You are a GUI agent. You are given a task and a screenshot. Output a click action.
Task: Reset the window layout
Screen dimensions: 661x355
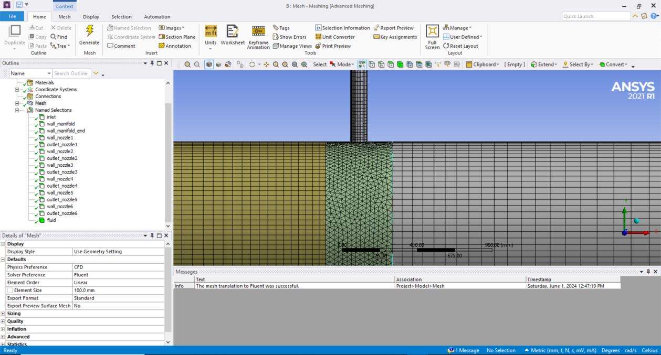coord(460,46)
